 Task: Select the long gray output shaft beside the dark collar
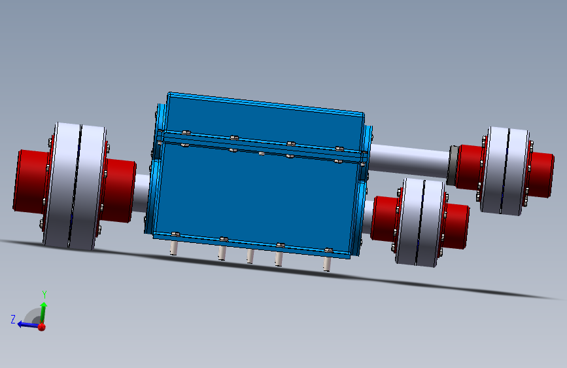click(409, 161)
